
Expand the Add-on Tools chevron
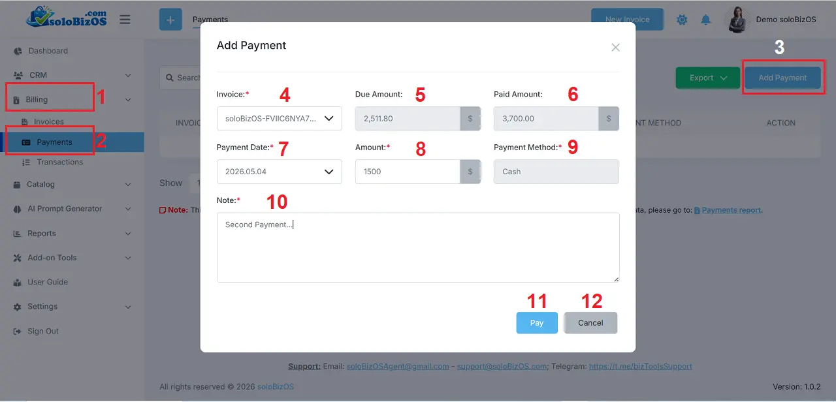pos(128,258)
